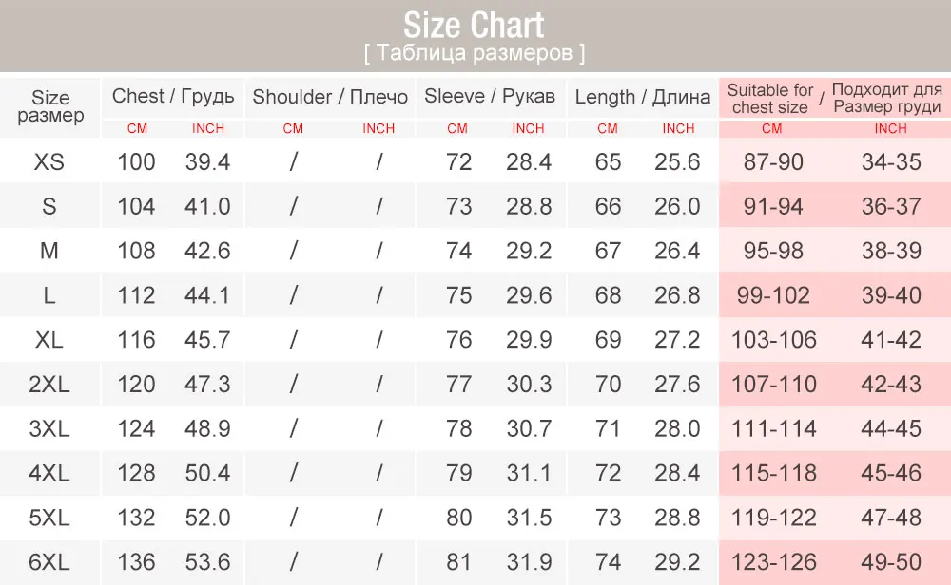Click length value 28.8 in 5XL row
Image resolution: width=951 pixels, height=585 pixels.
pyautogui.click(x=677, y=518)
